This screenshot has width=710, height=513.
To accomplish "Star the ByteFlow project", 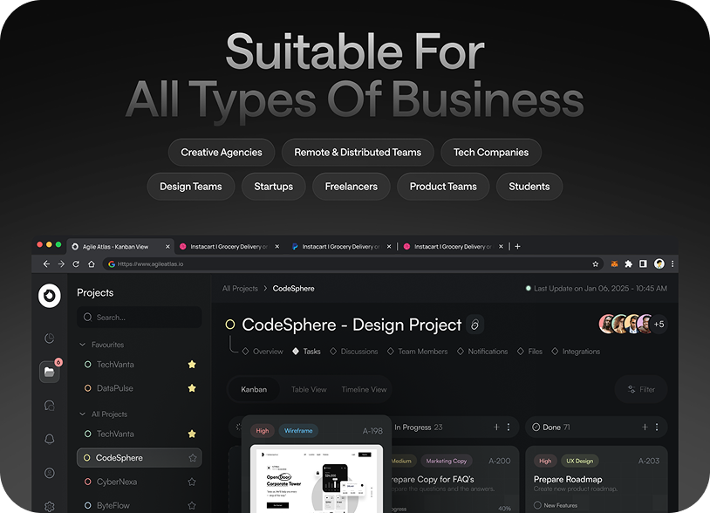I will [x=192, y=505].
